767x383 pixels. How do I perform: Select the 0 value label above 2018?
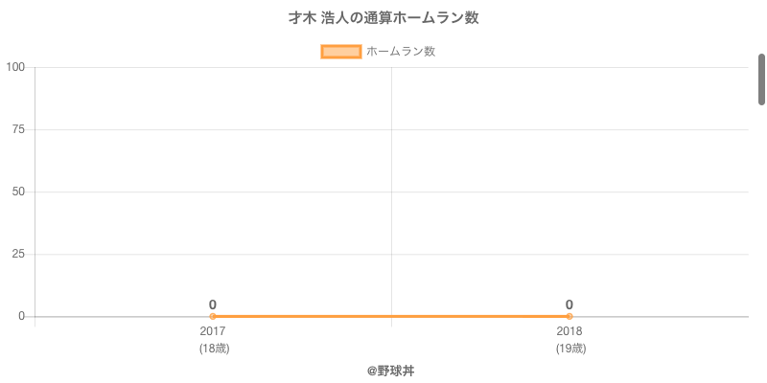point(569,304)
